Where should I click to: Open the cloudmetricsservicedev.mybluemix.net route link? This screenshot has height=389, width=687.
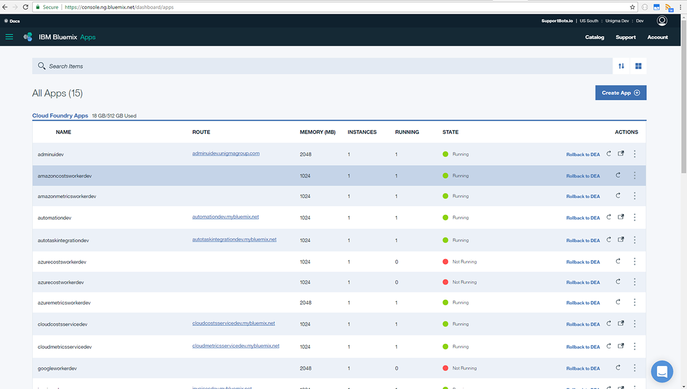pyautogui.click(x=236, y=346)
